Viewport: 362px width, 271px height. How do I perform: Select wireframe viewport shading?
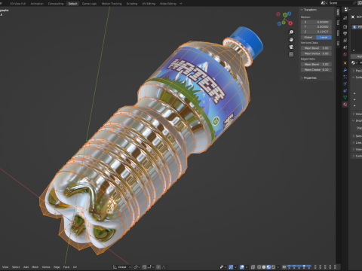259,267
